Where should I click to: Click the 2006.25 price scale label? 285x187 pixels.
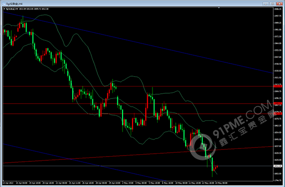coord(278,9)
